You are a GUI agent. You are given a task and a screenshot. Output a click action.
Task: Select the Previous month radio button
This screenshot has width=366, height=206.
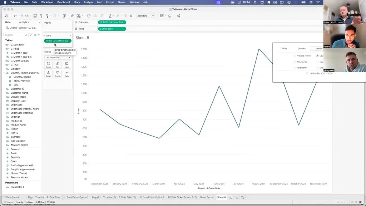(295, 56)
